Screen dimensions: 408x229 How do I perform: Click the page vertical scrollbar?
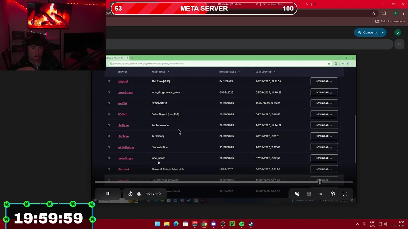point(355,139)
